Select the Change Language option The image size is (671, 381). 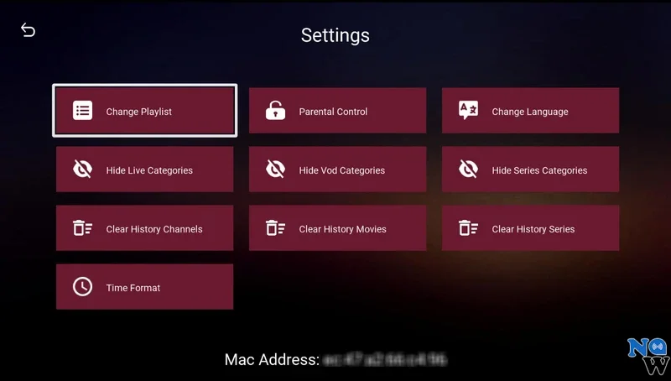coord(529,112)
